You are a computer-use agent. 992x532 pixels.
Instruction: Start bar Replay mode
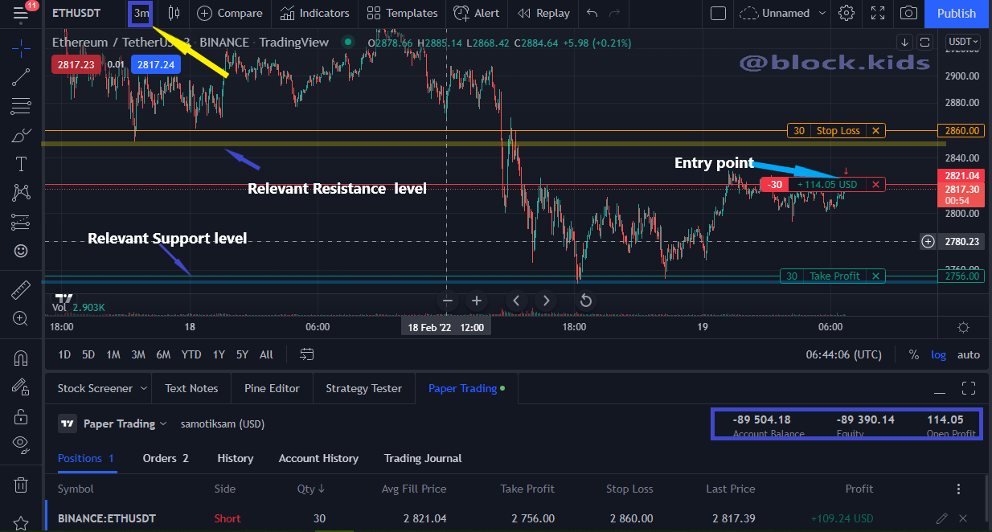tap(543, 13)
